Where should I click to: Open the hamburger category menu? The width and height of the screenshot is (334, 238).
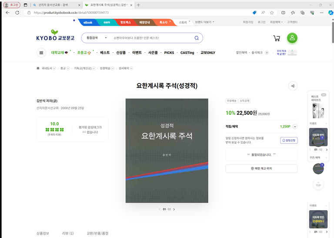(x=41, y=53)
